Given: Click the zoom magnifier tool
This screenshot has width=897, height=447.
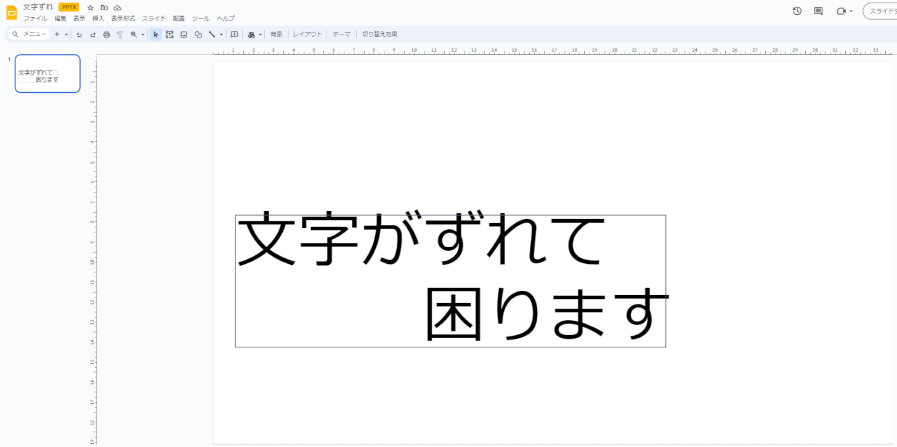Looking at the screenshot, I should coord(133,34).
